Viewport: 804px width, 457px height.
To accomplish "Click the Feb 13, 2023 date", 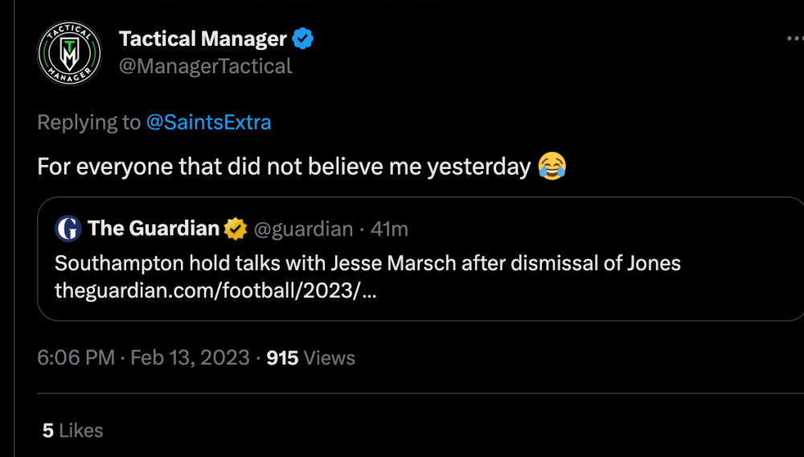I will (x=190, y=358).
